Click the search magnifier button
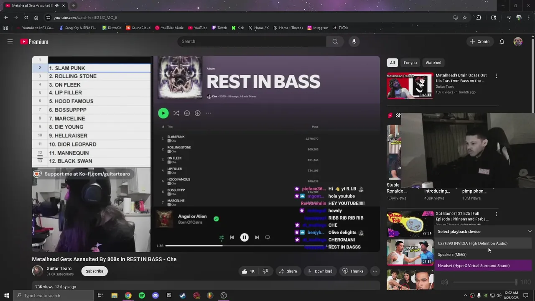 pyautogui.click(x=335, y=41)
